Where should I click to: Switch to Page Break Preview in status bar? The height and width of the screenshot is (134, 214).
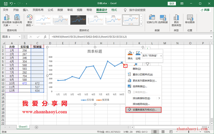tap(171, 132)
